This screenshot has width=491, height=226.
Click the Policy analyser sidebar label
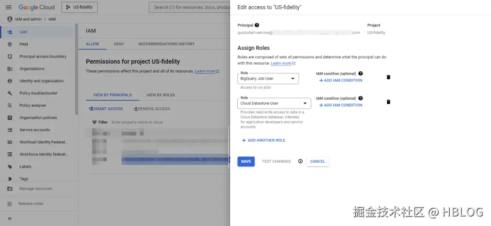(x=33, y=105)
